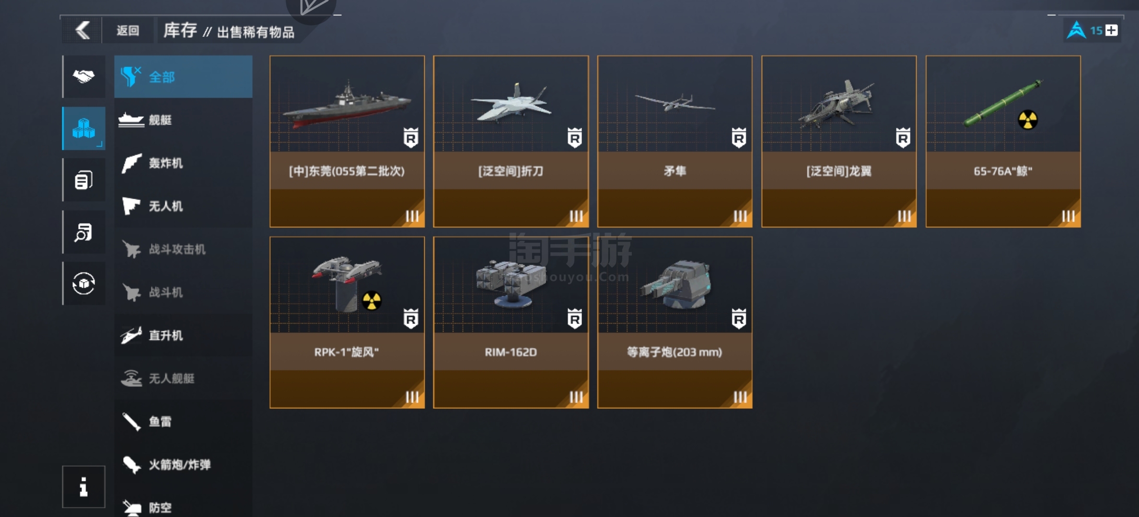Choose the 直升机 helicopter category
Viewport: 1139px width, 517px height.
click(183, 335)
